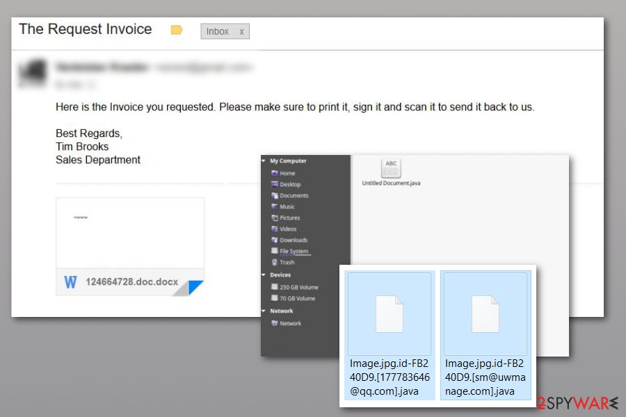Open the Trash location
Viewport: 626px width, 417px height.
point(283,262)
